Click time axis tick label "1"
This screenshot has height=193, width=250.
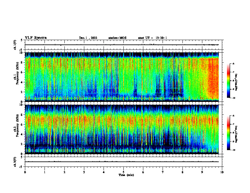click(45, 172)
